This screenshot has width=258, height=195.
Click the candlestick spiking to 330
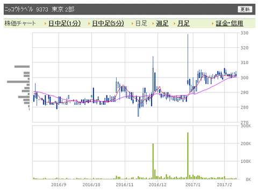click(188, 59)
